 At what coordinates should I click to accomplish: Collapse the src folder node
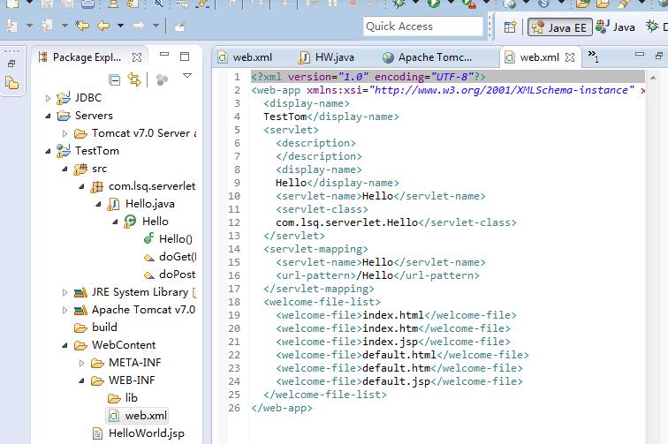(x=65, y=169)
